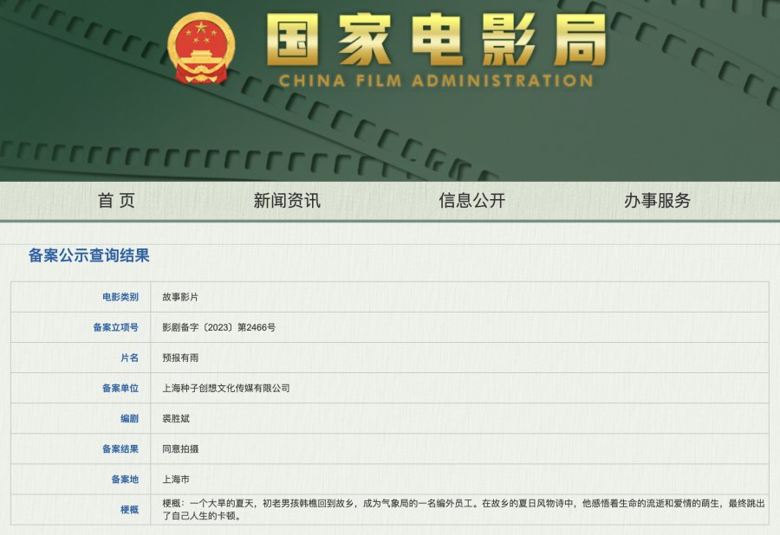The height and width of the screenshot is (535, 780).
Task: Click the 备案公示查询结果 heading
Action: (x=89, y=255)
